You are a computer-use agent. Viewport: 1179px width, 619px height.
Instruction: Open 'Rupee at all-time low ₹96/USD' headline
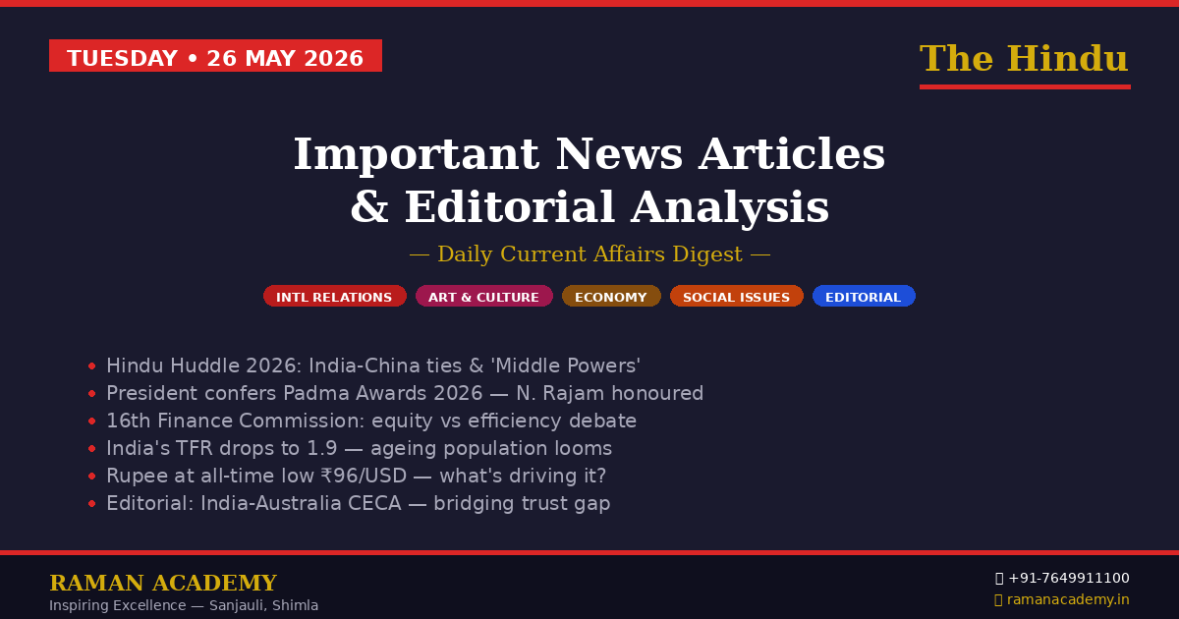356,476
